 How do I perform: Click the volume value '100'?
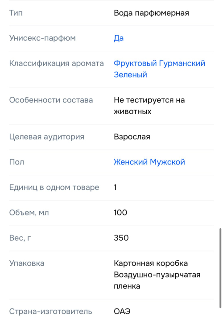point(120,213)
